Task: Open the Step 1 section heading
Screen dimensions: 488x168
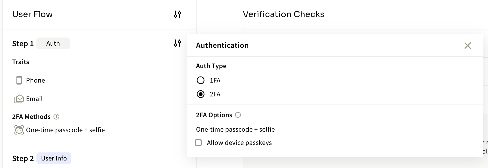Action: 23,44
